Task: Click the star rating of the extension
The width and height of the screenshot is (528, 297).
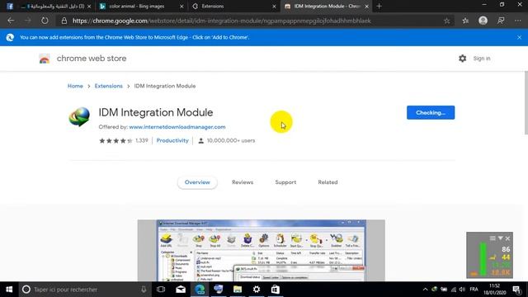Action: pyautogui.click(x=115, y=141)
